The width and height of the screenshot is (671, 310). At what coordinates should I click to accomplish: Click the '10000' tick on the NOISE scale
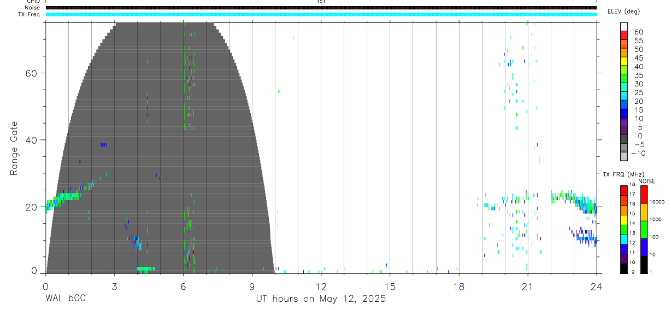(x=657, y=202)
